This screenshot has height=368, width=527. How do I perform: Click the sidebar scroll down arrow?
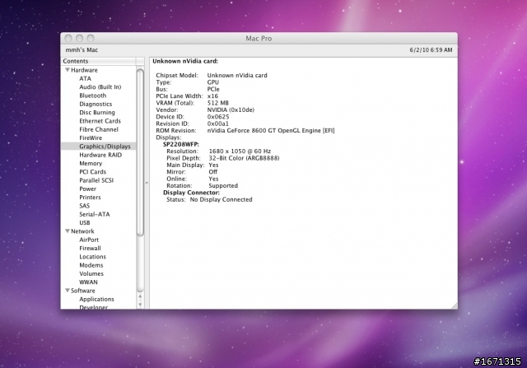coord(140,305)
